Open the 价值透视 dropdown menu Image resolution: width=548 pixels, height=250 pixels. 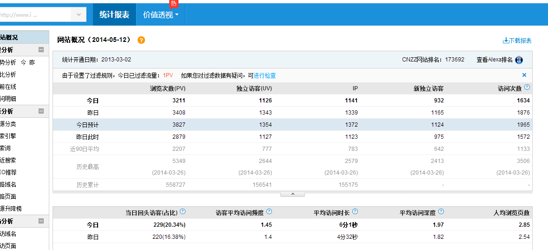[161, 14]
